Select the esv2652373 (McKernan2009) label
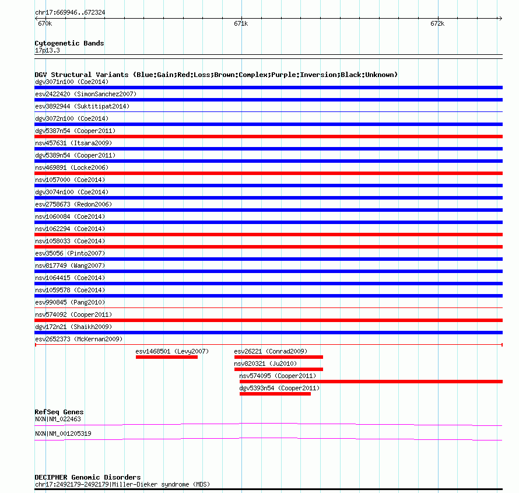The image size is (519, 493). coord(79,339)
